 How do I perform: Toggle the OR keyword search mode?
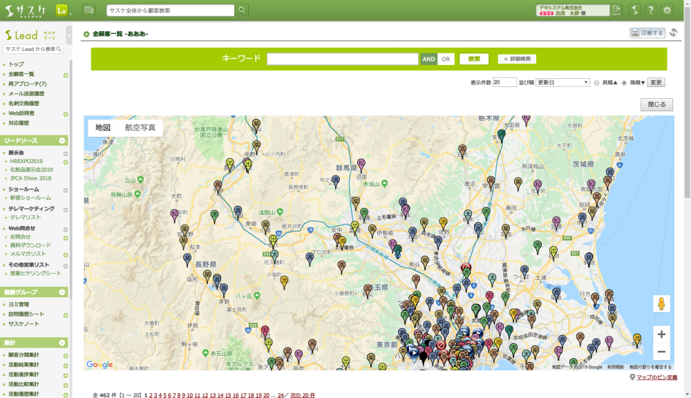point(446,59)
